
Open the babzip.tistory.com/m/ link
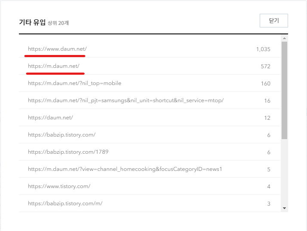pyautogui.click(x=65, y=204)
